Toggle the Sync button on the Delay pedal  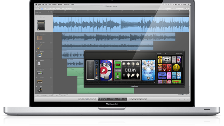point(124,75)
